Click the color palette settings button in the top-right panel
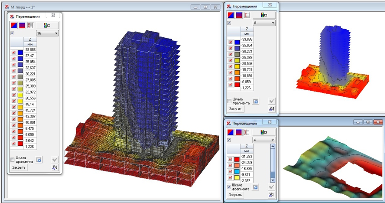 [x=264, y=15]
